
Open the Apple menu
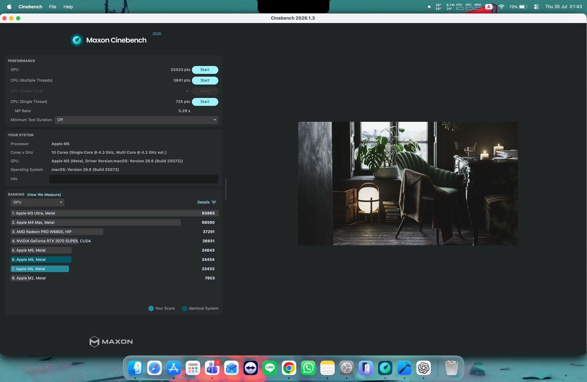click(9, 6)
